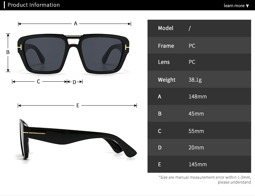The width and height of the screenshot is (255, 196).
Task: Click the vertical dimension label B
Action: point(8,52)
